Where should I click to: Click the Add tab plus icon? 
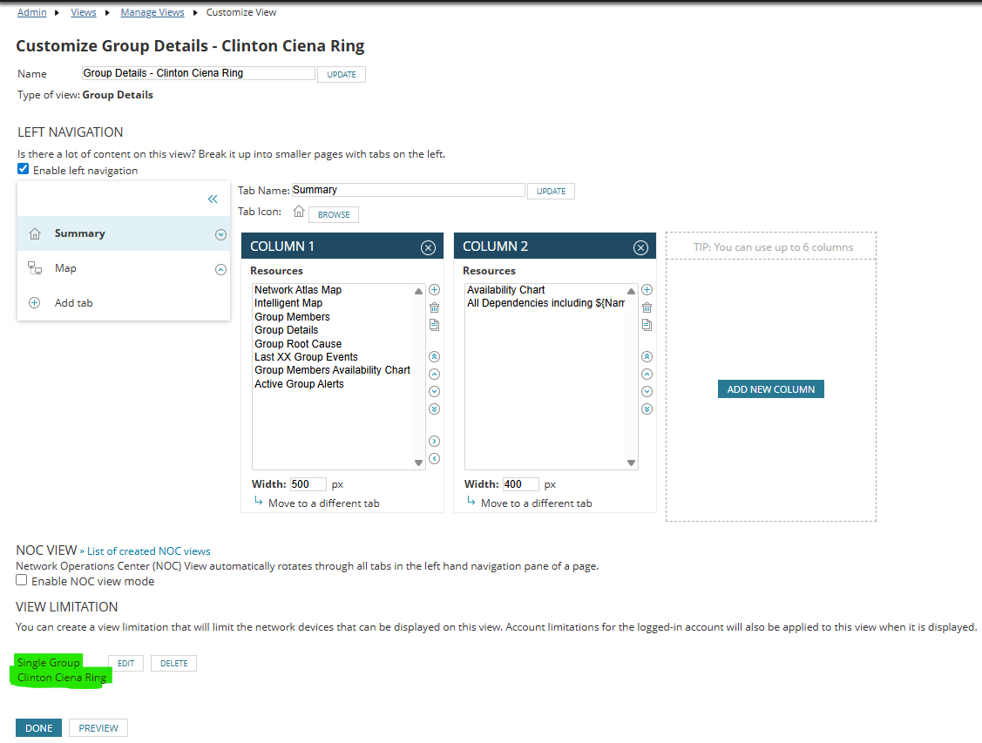[x=35, y=303]
